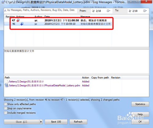This screenshot has width=153, height=128.
Task: Select path ending PhysicalDataModel_Lottery.pdm
Action: click(44, 85)
